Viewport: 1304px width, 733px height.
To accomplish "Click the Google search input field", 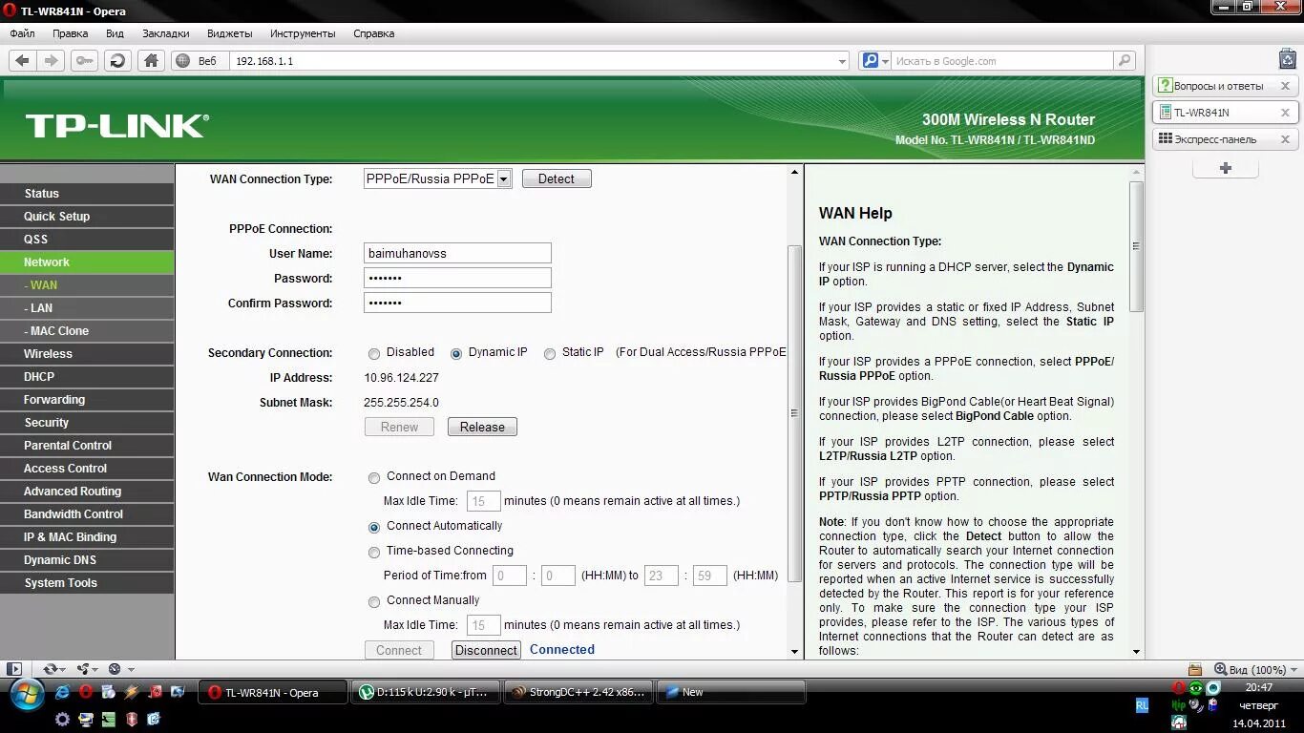I will [1002, 61].
